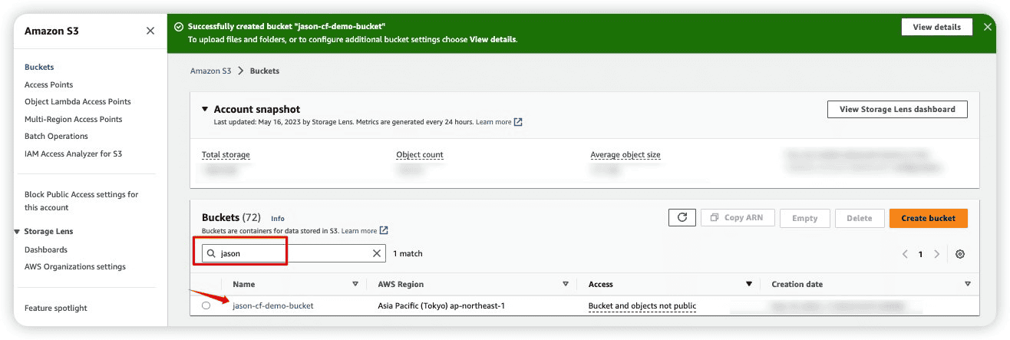This screenshot has height=340, width=1010.
Task: Go to previous page of buckets
Action: (905, 254)
